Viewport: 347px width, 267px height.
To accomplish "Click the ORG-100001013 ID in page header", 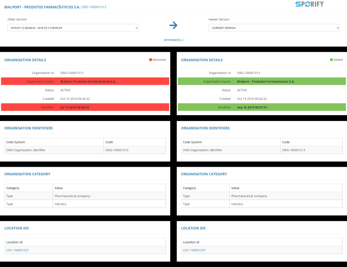I will pyautogui.click(x=94, y=7).
